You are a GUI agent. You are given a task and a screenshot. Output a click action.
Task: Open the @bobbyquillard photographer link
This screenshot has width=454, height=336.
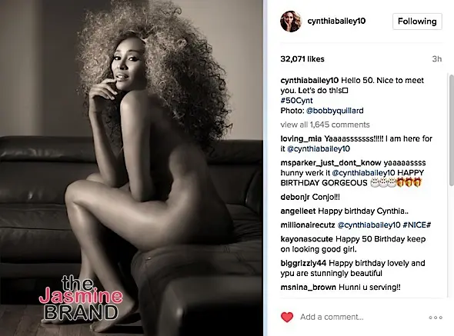pyautogui.click(x=335, y=111)
